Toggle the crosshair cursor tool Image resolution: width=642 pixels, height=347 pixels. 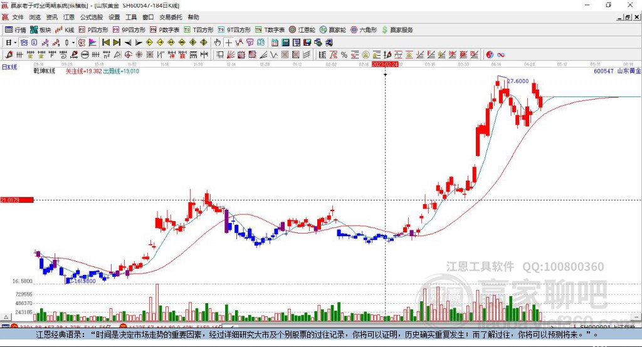(x=228, y=43)
